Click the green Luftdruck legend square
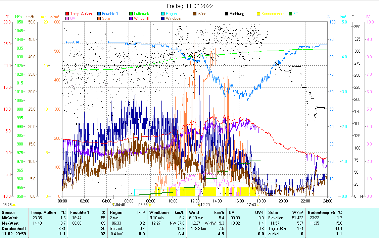This screenshot has height=238, width=379. (131, 14)
